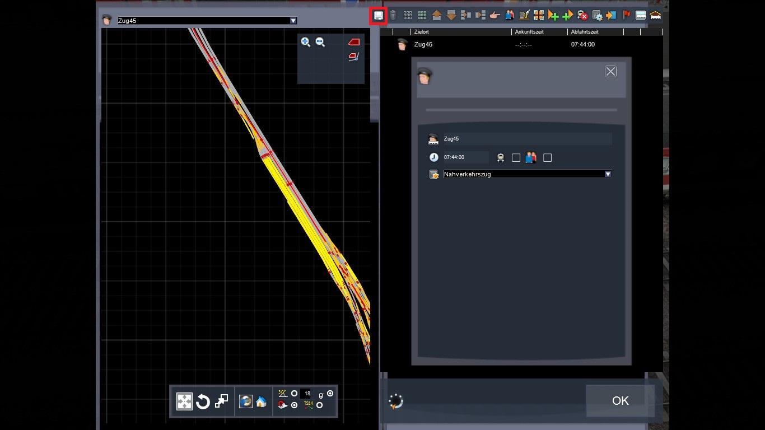The height and width of the screenshot is (430, 765).
Task: Click the save floppy disk icon
Action: tap(379, 16)
